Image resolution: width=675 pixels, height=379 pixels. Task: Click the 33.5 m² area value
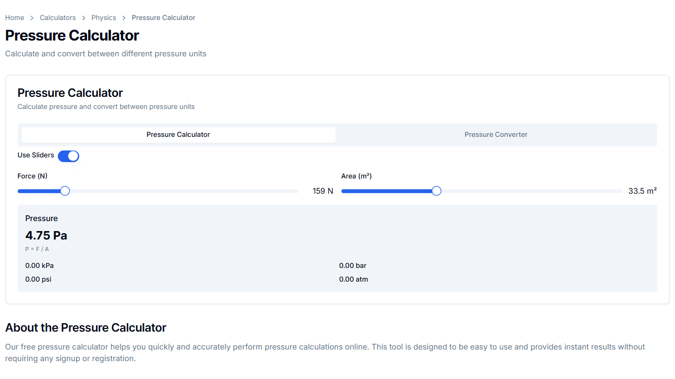[642, 191]
